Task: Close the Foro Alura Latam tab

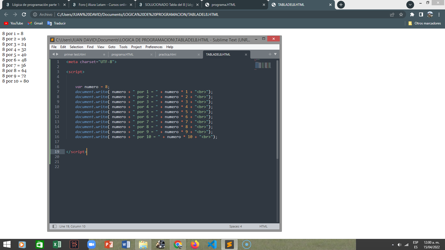Action: (x=131, y=5)
